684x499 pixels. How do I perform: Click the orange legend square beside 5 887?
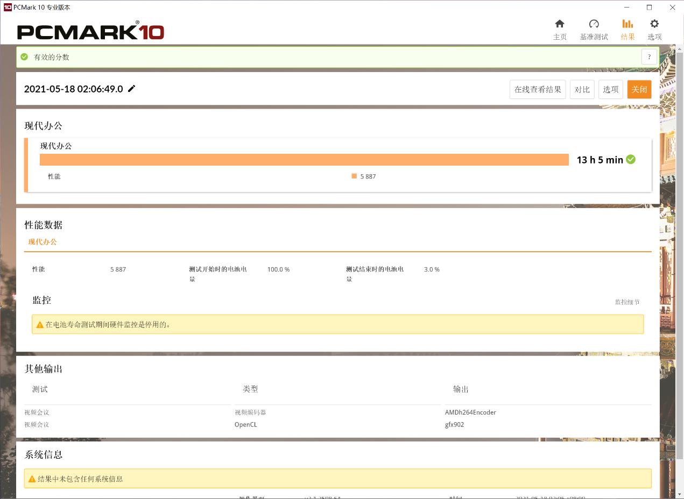click(x=354, y=176)
